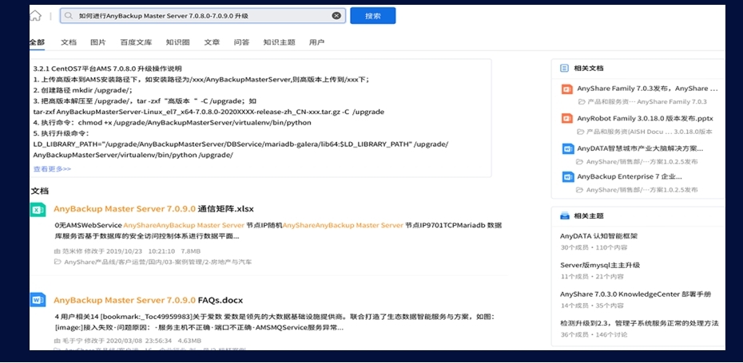743x363 pixels.
Task: Open topic Server版mysql主主升级
Action: coord(600,265)
